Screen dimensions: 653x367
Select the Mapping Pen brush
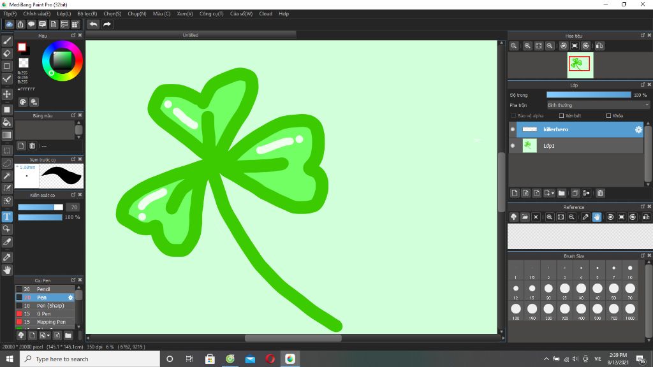(x=45, y=322)
